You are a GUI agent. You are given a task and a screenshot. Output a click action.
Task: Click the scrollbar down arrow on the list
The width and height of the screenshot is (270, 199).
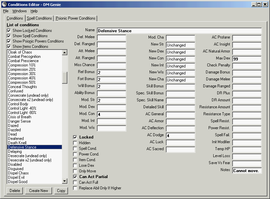64,181
